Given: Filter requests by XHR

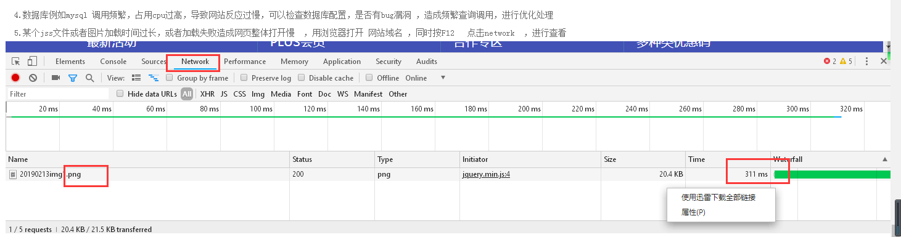Looking at the screenshot, I should (208, 94).
